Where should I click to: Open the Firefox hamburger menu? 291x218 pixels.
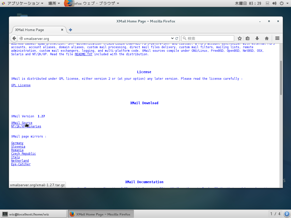click(x=277, y=38)
